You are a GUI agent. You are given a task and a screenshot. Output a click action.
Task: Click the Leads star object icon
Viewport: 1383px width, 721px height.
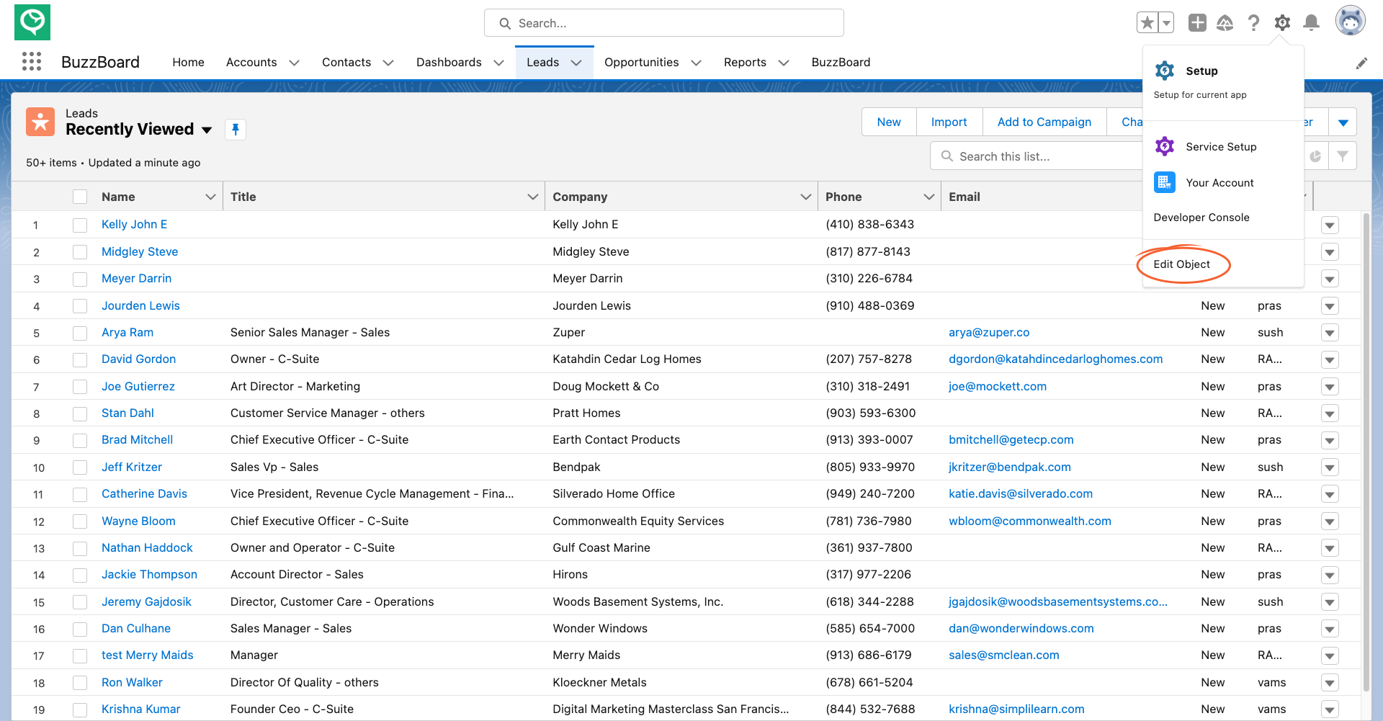[x=40, y=122]
